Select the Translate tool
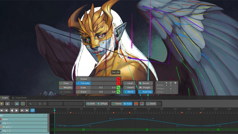Image resolution: width=238 pixels, height=134 pixels. pos(83,83)
